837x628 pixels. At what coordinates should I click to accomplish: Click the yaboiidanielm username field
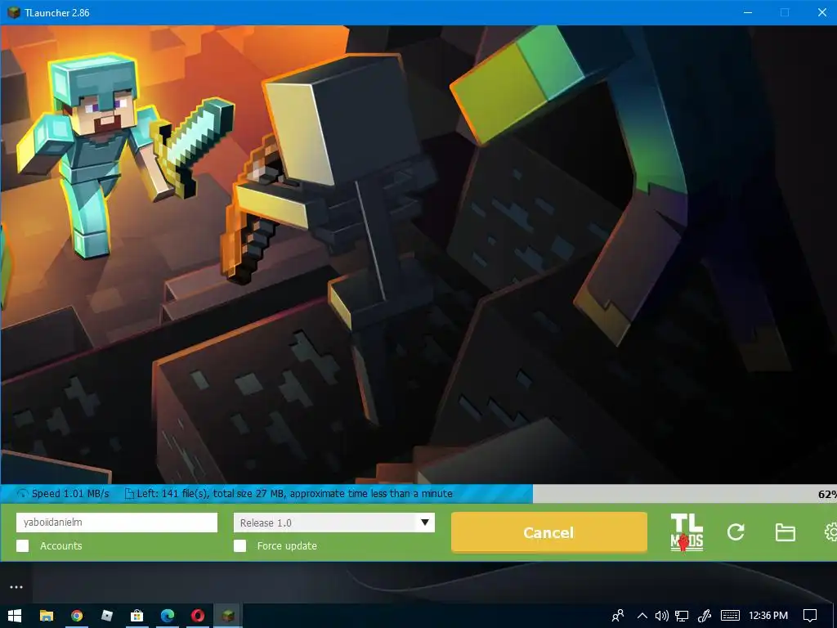[117, 523]
